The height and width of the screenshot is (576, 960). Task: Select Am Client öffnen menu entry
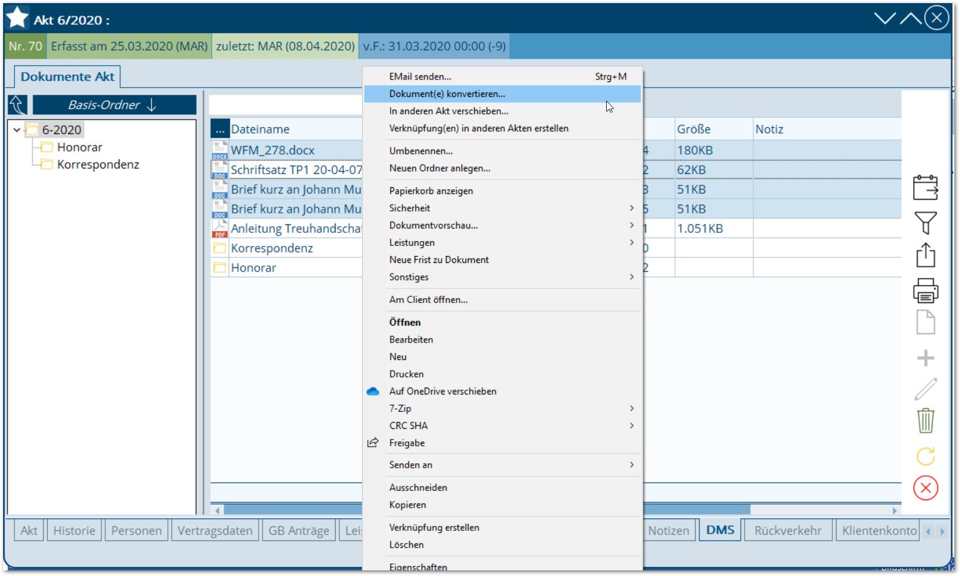[x=502, y=300]
